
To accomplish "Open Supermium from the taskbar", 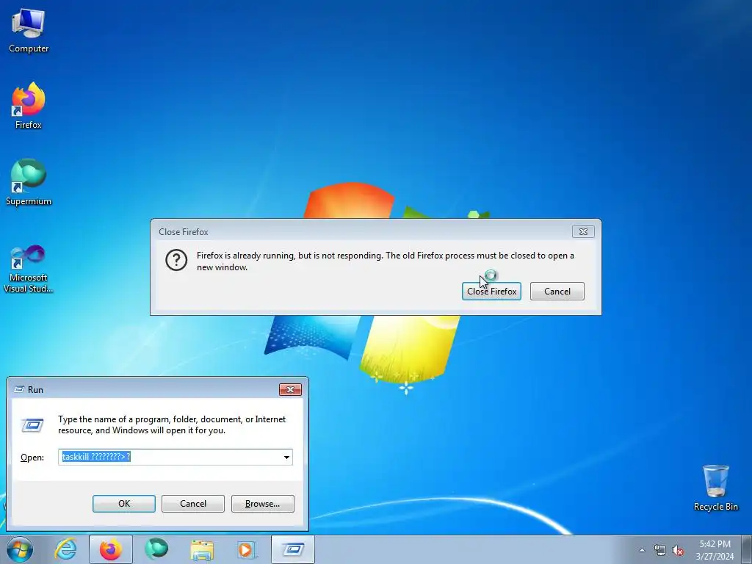I will 156,549.
